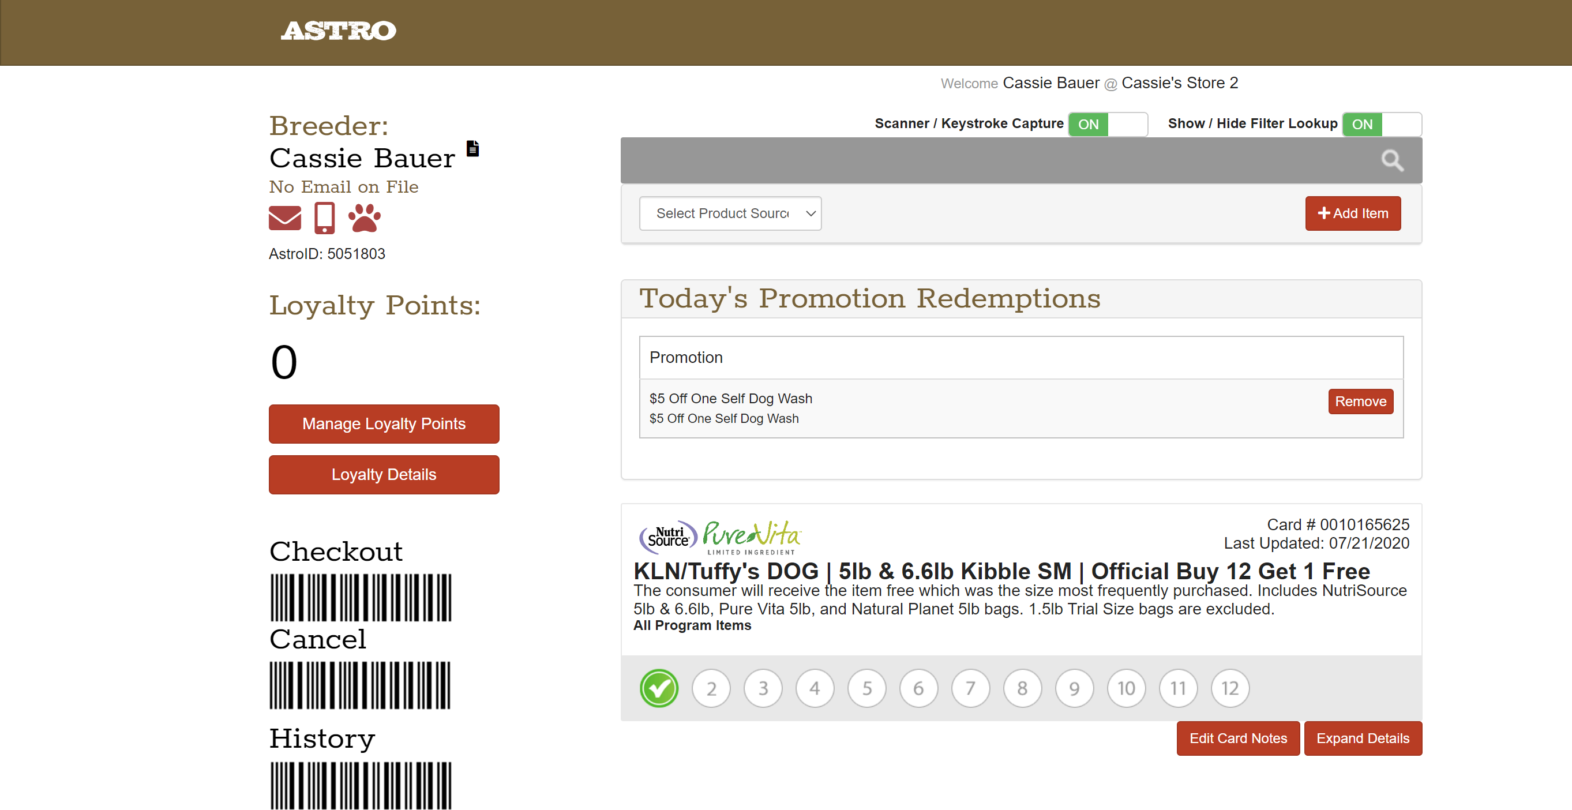Click the envelope email icon
Viewport: 1572px width, 810px height.
click(284, 218)
